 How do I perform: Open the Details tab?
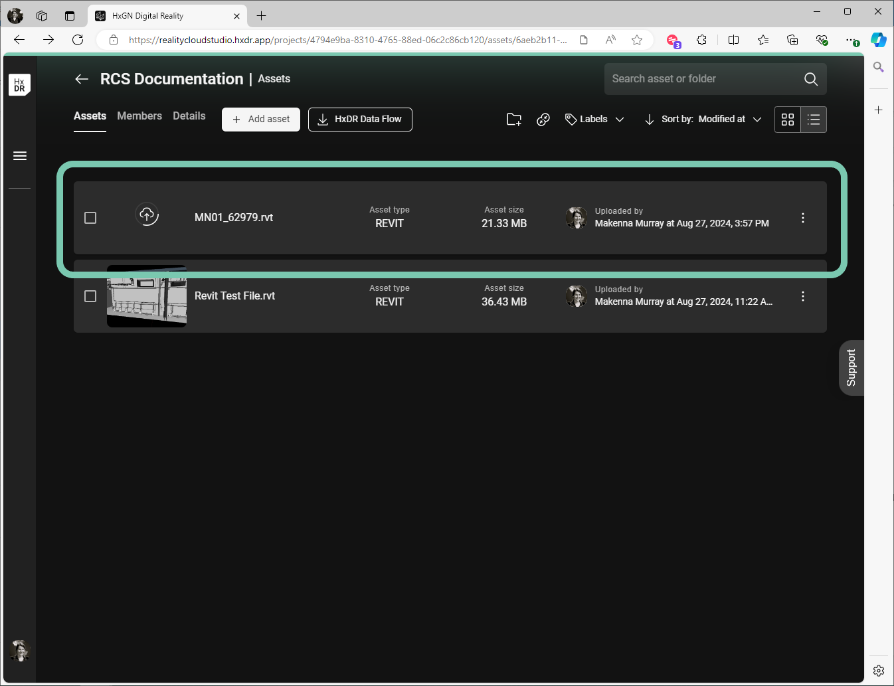tap(189, 116)
